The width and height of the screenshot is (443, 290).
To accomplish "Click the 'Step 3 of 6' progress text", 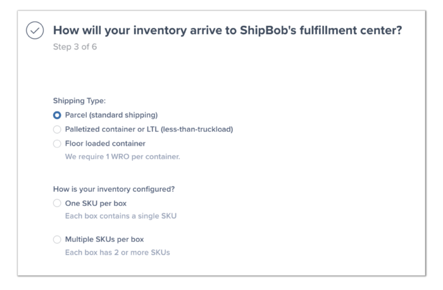I will [75, 47].
